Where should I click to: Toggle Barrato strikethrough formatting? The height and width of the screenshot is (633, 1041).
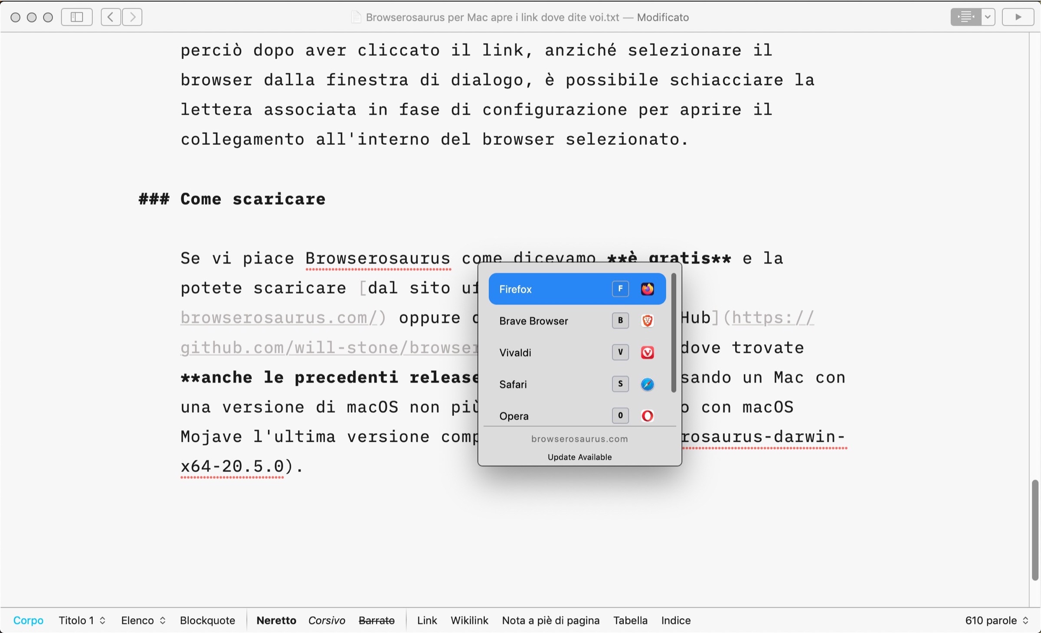point(376,620)
